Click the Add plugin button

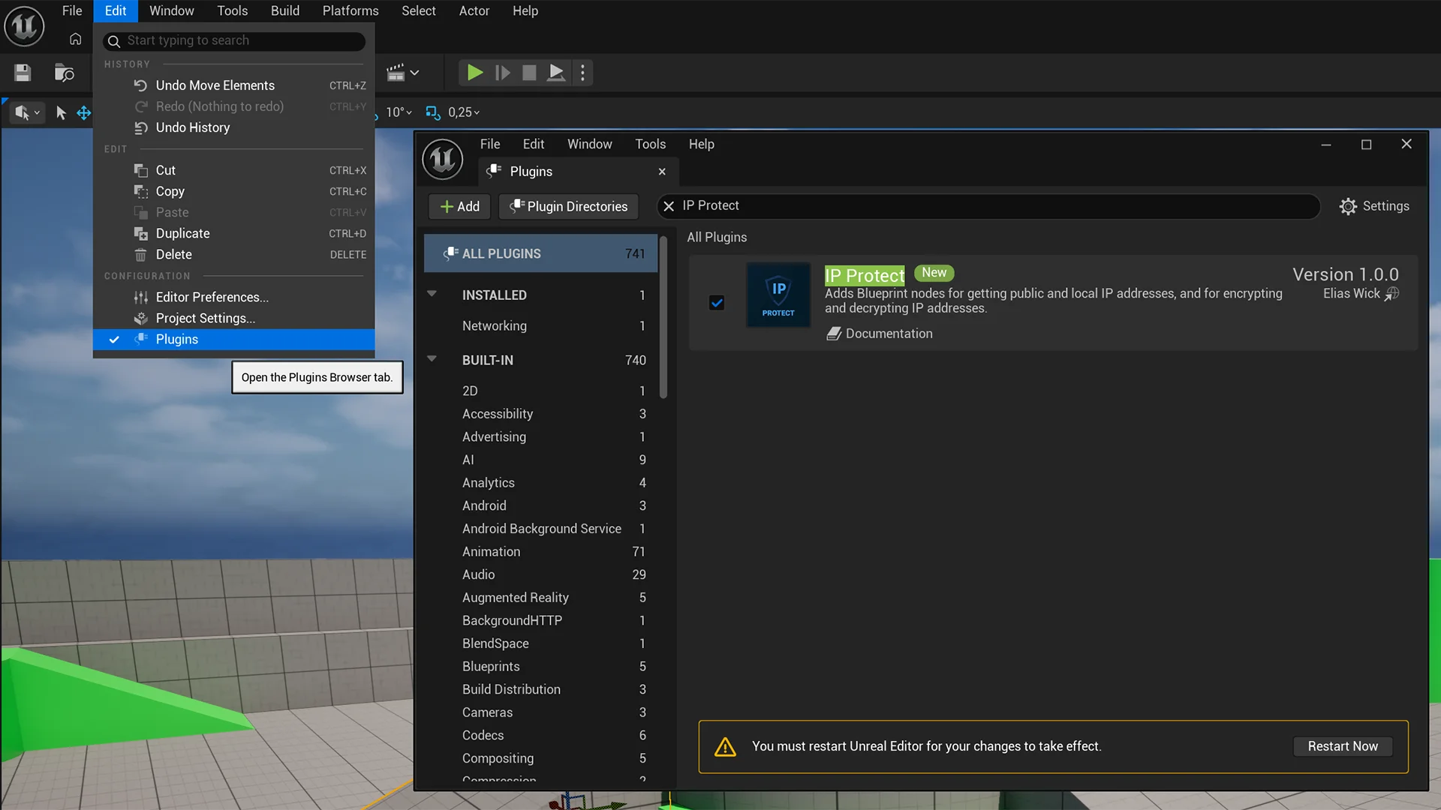tap(459, 206)
